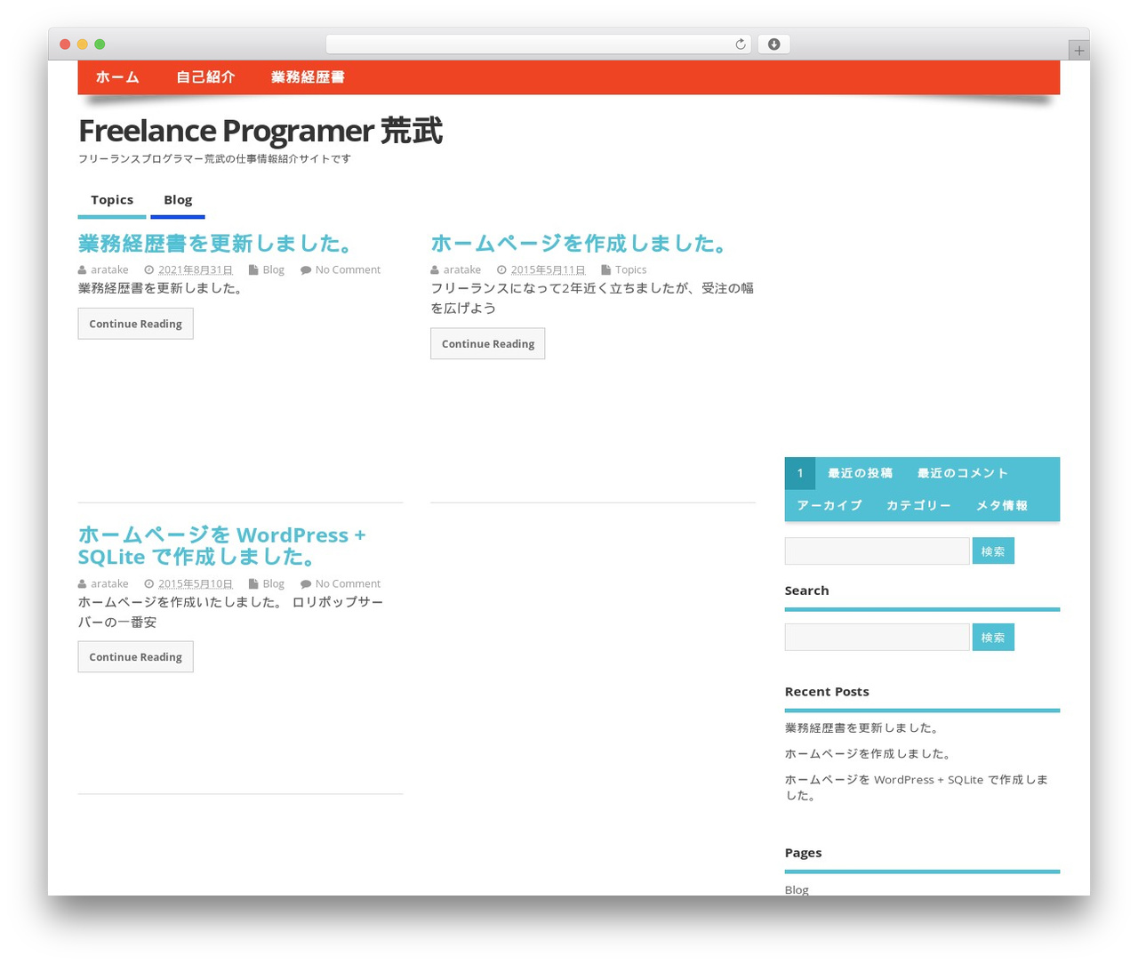Open a new browser tab with plus

[1078, 51]
